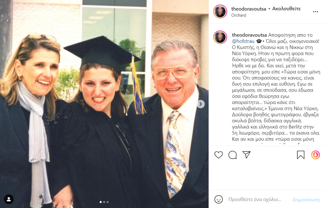Open theodoravoutsa username in the header
Screen dimensions: 325x208
pyautogui.click(x=249, y=9)
